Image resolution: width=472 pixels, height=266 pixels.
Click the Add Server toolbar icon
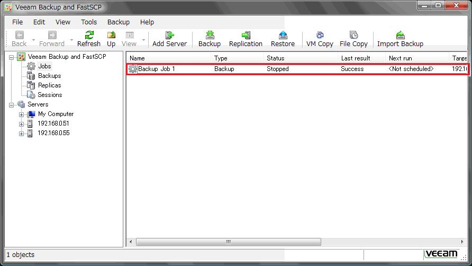(x=169, y=36)
